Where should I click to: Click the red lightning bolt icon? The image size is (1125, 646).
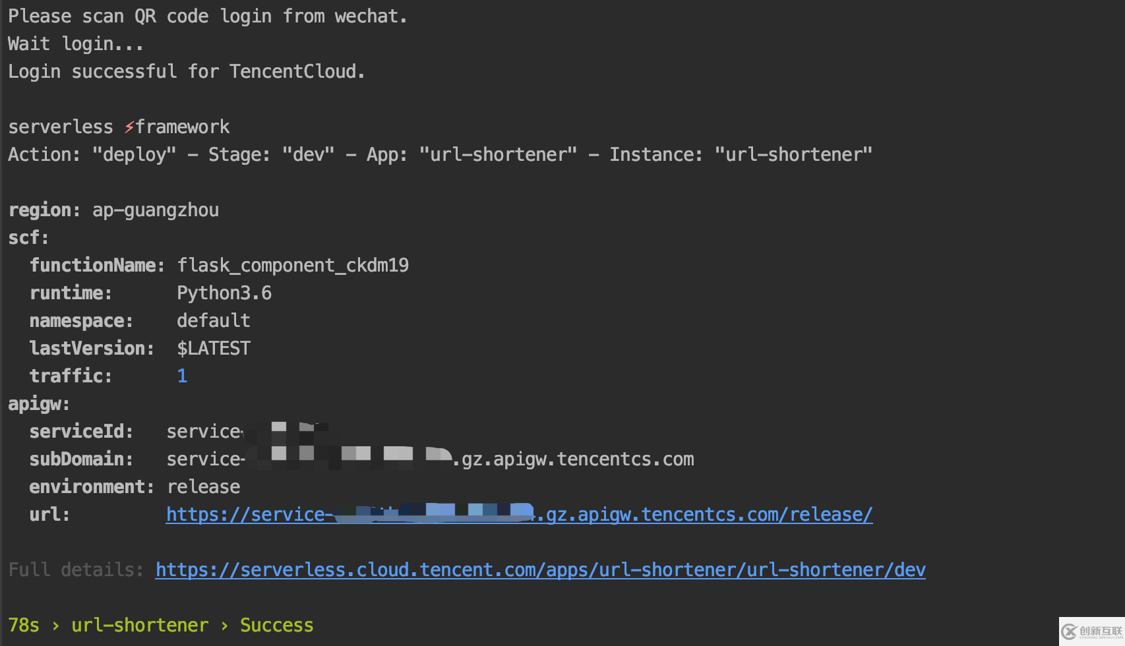tap(129, 127)
